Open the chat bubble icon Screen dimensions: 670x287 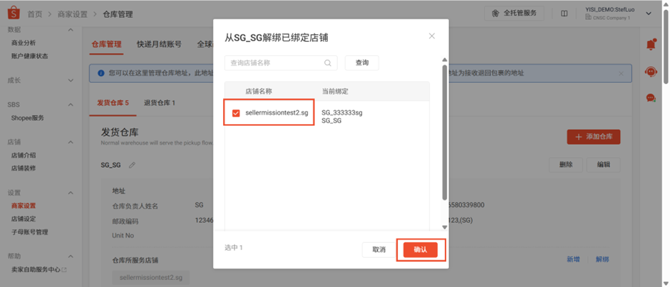651,98
